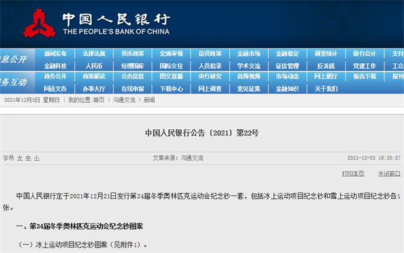Set font size to large (大)

coord(20,158)
